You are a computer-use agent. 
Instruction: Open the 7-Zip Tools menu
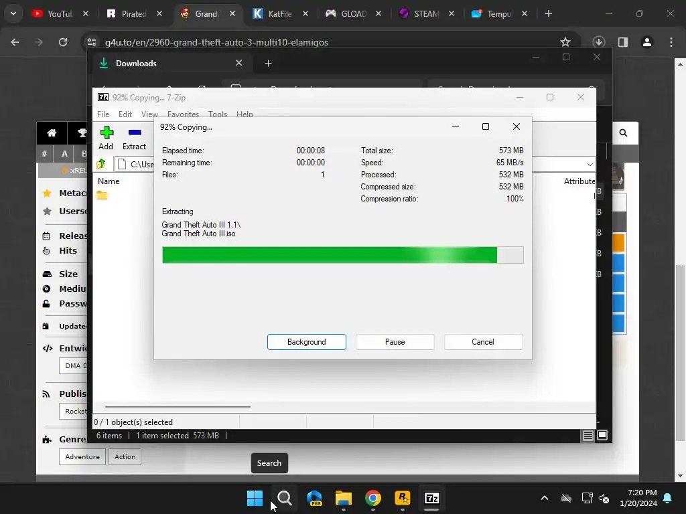(x=218, y=114)
